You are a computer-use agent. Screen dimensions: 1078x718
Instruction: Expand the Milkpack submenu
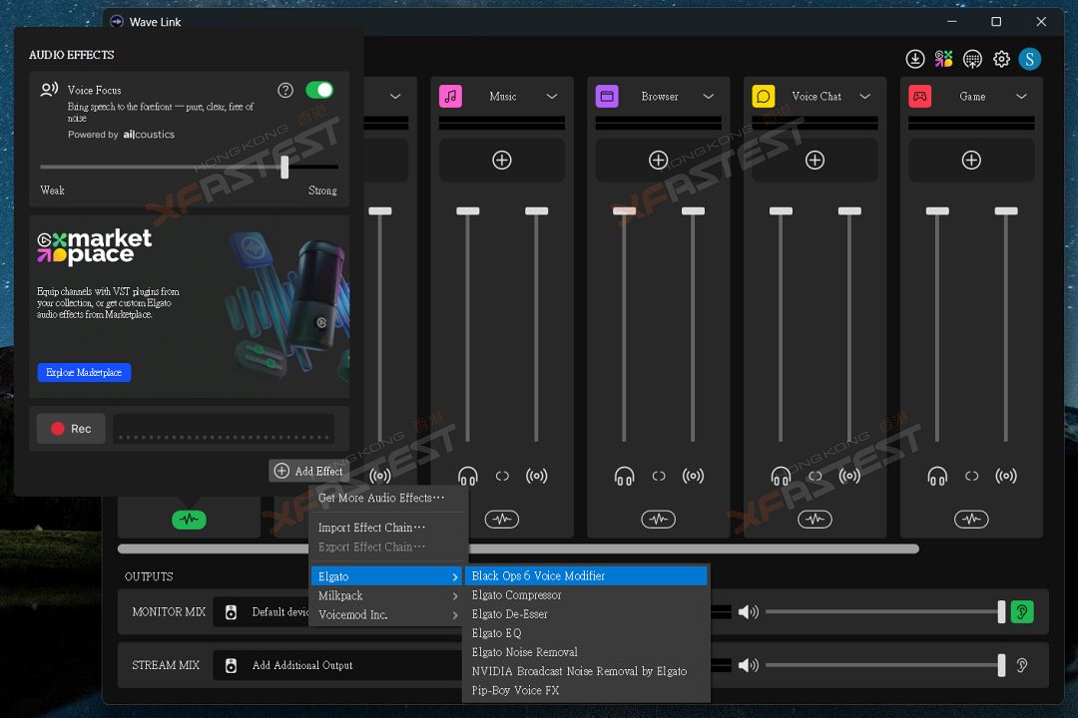click(x=388, y=595)
